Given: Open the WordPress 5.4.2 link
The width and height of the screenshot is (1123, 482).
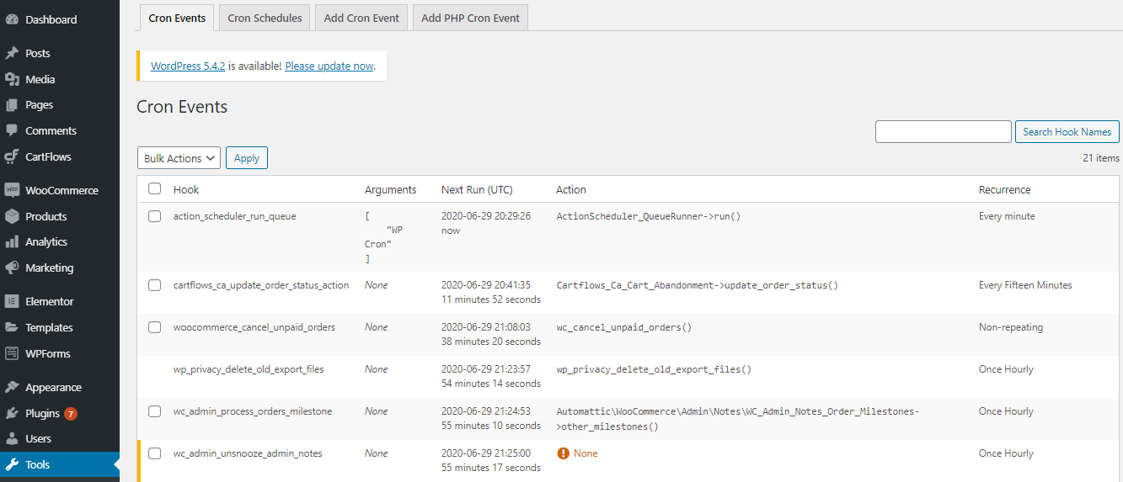Looking at the screenshot, I should point(188,66).
